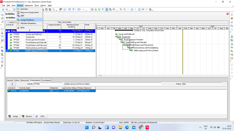234x131 pixels.
Task: Open Windows Start from the taskbar
Action: 87,128
